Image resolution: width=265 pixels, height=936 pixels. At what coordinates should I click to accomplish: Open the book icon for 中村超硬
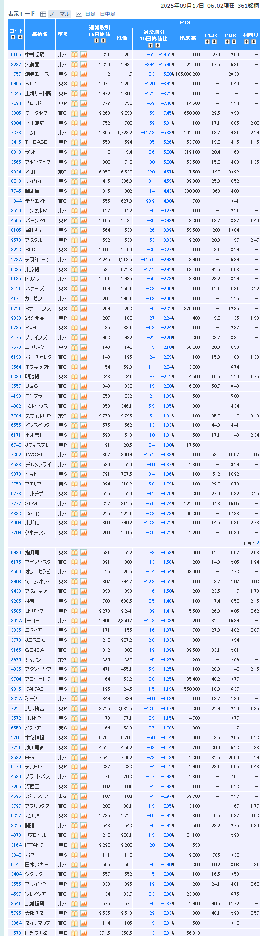pyautogui.click(x=74, y=55)
